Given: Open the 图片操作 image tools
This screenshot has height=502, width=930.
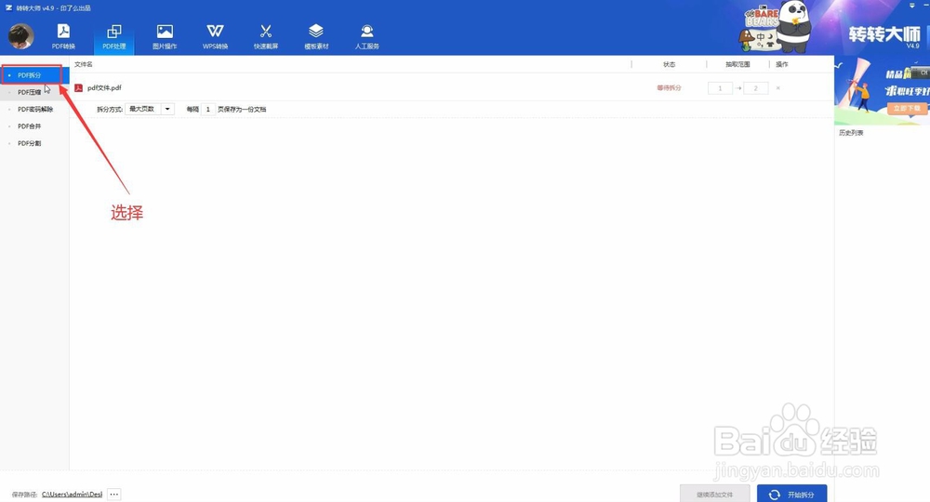Looking at the screenshot, I should click(x=165, y=36).
